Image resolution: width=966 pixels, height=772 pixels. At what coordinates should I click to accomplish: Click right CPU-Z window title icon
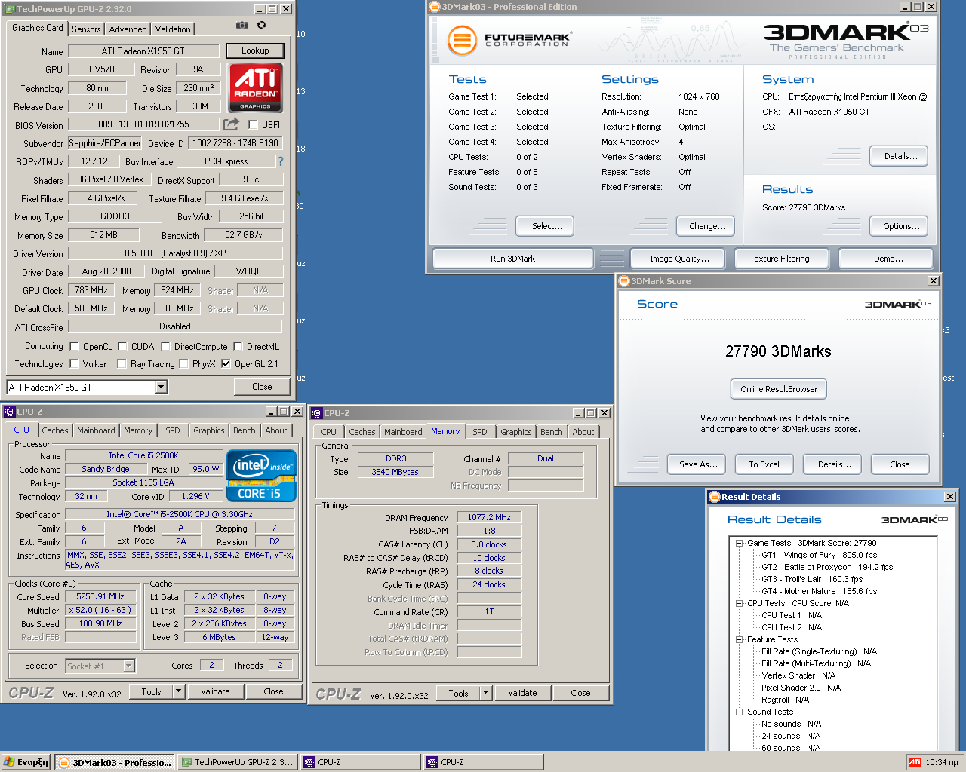tap(317, 413)
